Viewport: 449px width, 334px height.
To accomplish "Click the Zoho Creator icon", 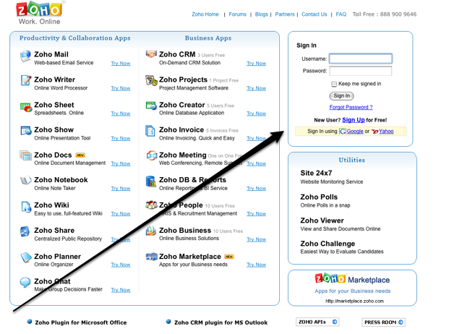I will click(x=151, y=106).
